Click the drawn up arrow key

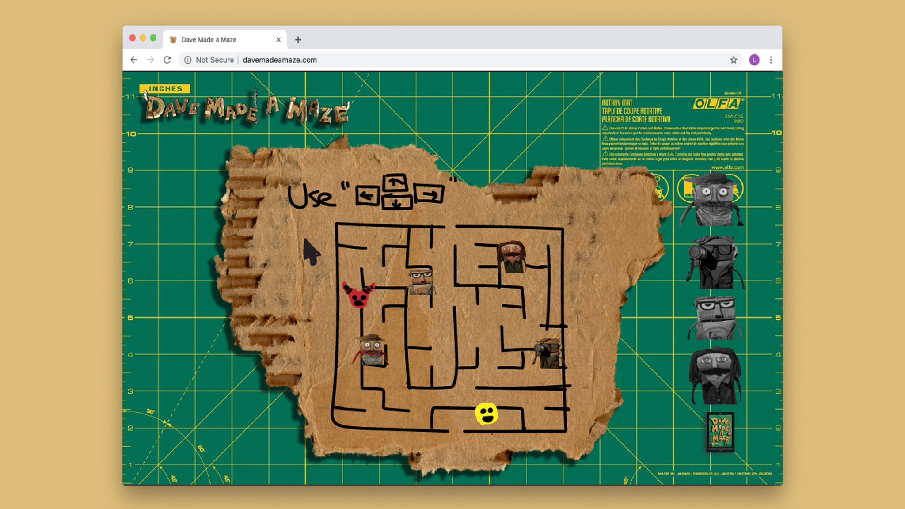tap(395, 182)
